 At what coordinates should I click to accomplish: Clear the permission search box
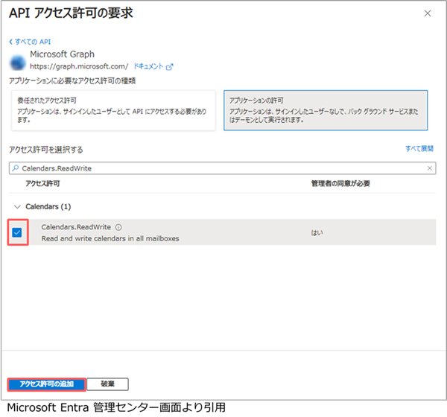[x=431, y=168]
